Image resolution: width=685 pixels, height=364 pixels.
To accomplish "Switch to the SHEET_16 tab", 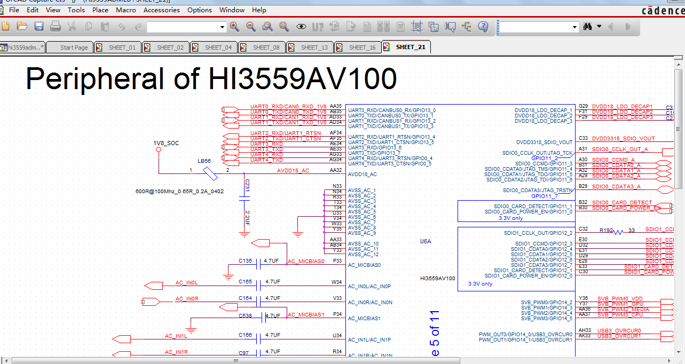I will pos(358,48).
